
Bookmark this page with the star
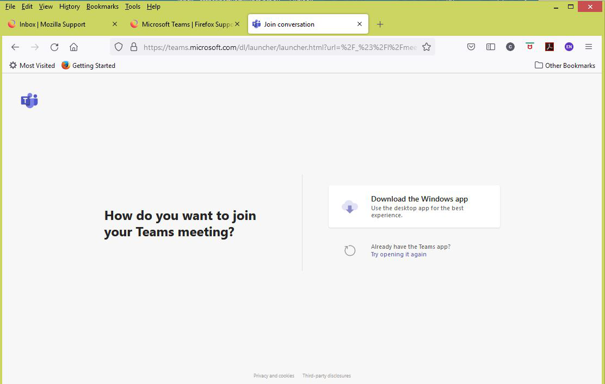427,47
